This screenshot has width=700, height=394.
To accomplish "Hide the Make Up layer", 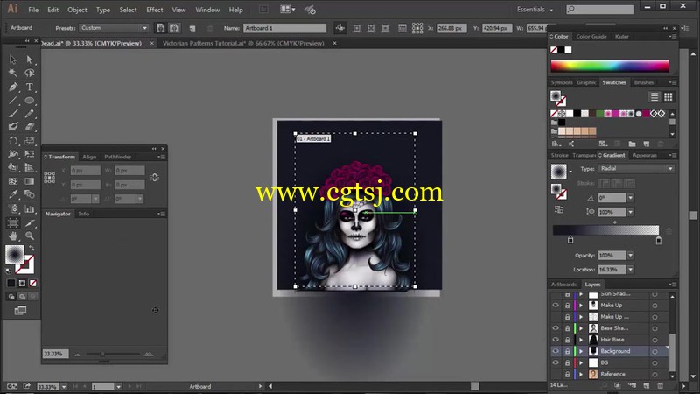I will pos(556,305).
